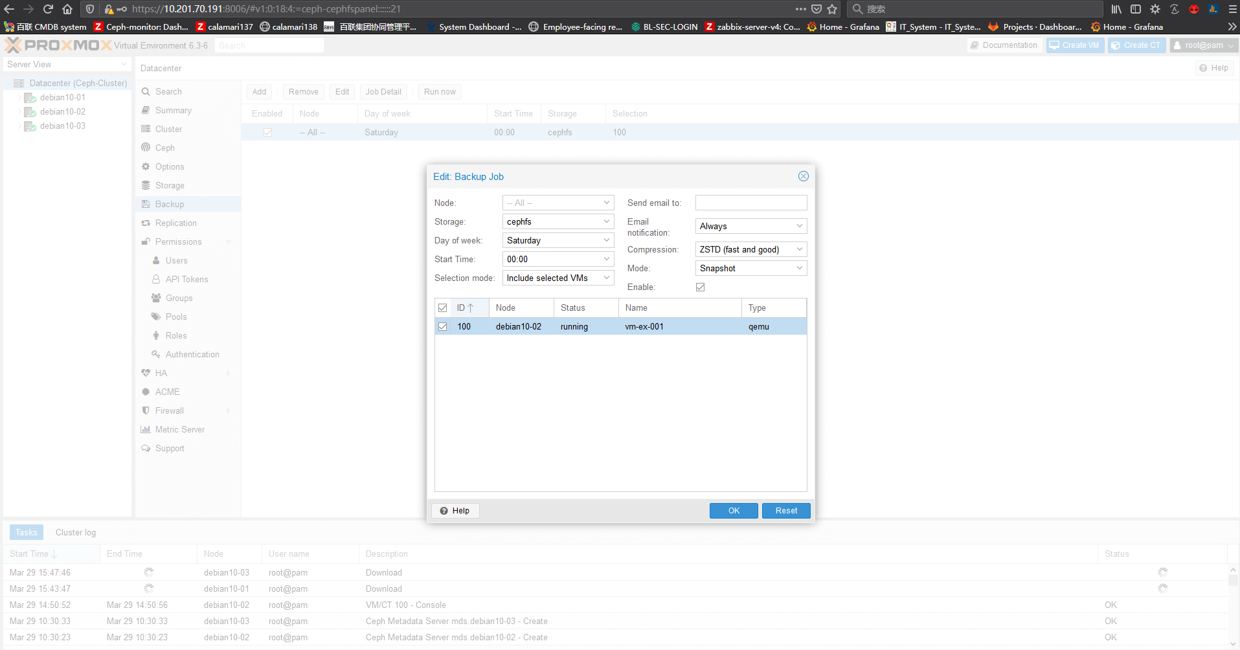The image size is (1240, 650).
Task: Open the Documentation link
Action: (x=1004, y=45)
